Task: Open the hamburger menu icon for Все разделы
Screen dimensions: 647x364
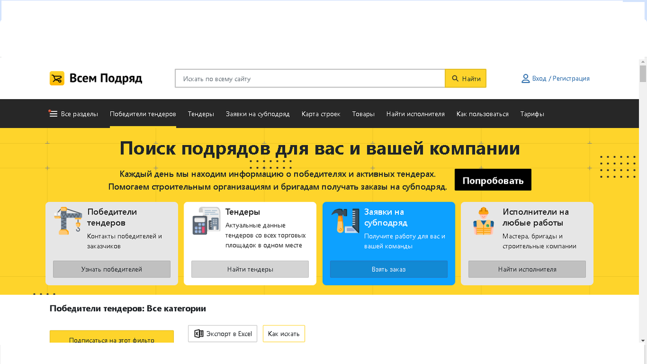Action: 53,114
